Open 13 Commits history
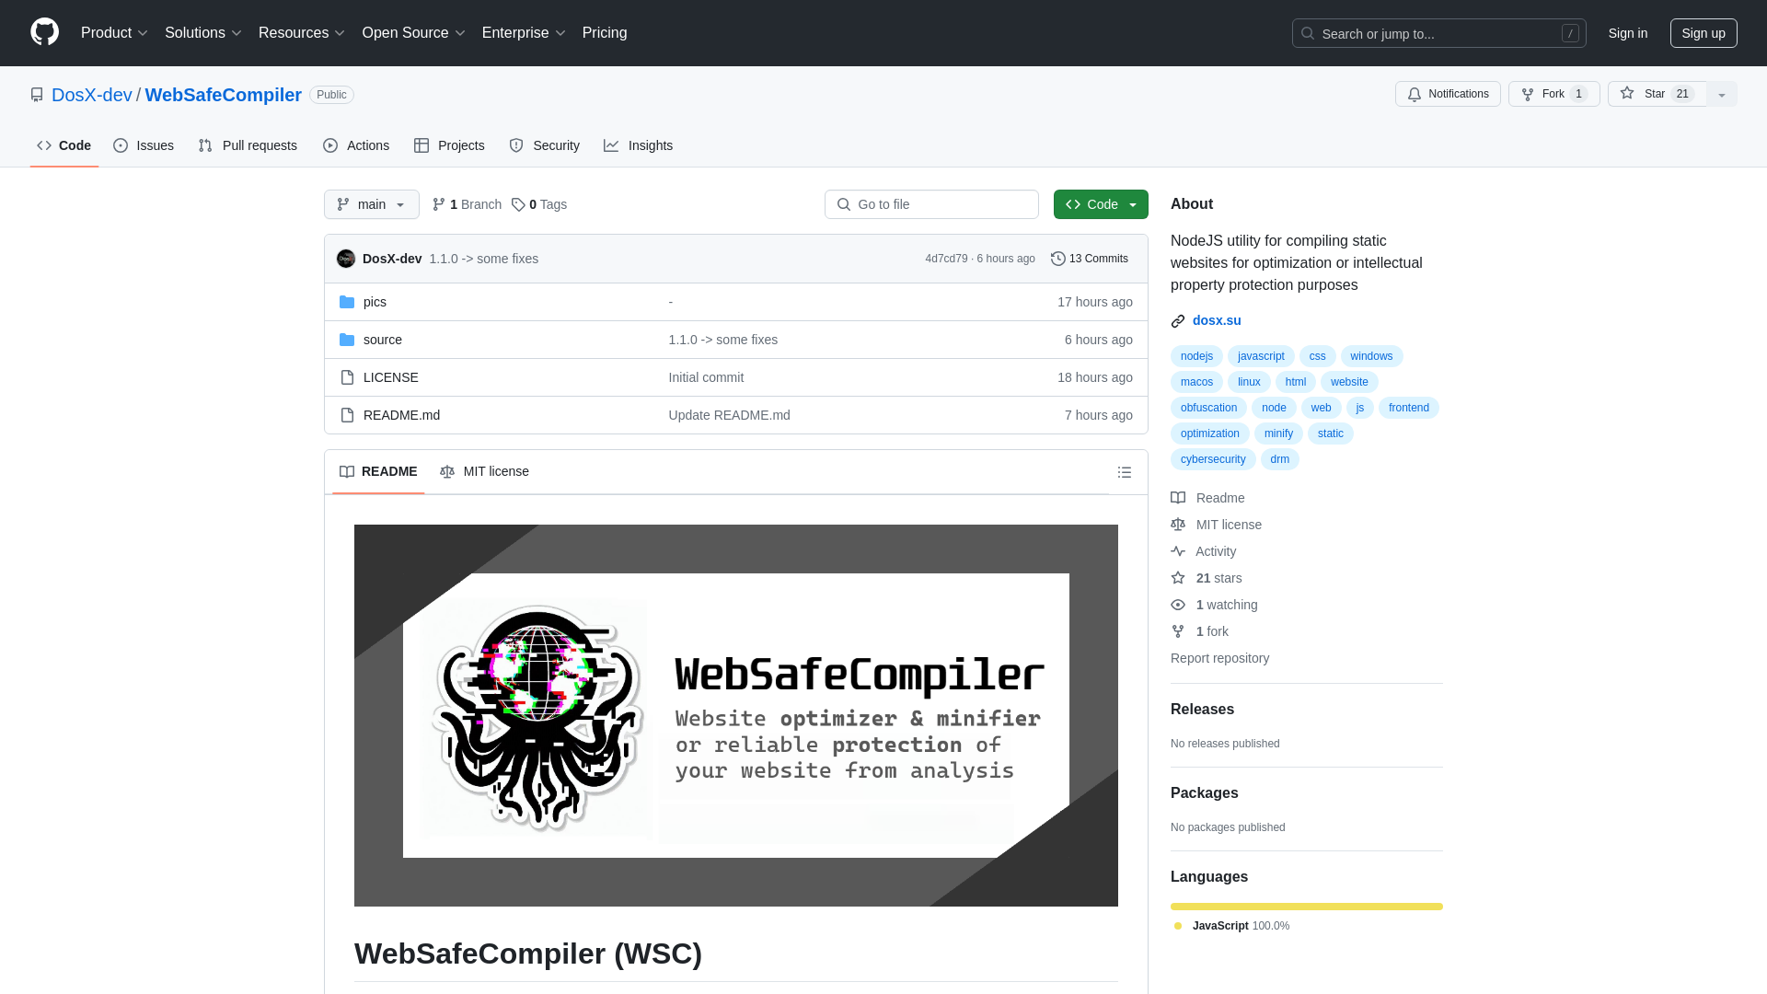 [x=1090, y=259]
